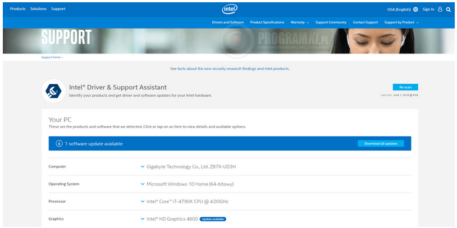Open Contact Support page

click(x=365, y=22)
